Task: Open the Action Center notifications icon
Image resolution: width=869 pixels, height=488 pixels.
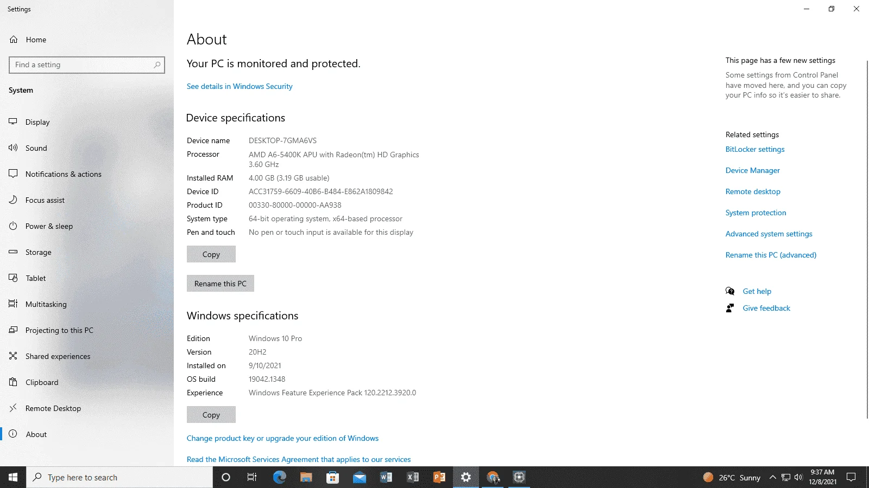Action: click(851, 477)
